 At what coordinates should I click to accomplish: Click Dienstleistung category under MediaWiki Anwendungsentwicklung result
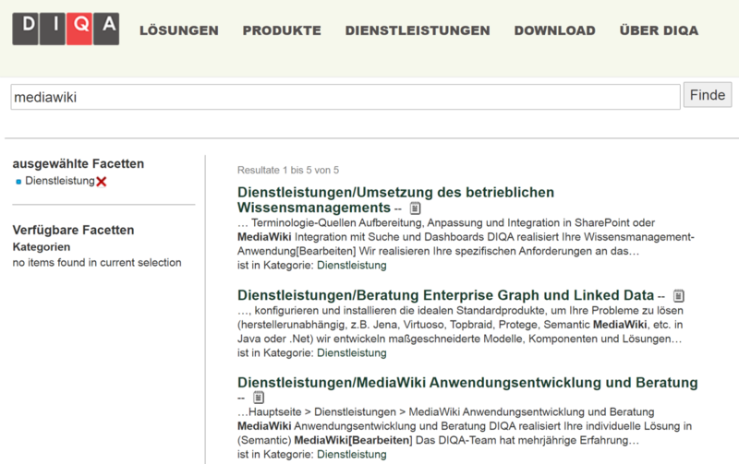click(352, 454)
